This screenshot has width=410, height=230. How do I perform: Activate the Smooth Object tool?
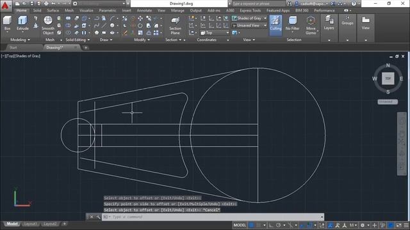pyautogui.click(x=48, y=26)
